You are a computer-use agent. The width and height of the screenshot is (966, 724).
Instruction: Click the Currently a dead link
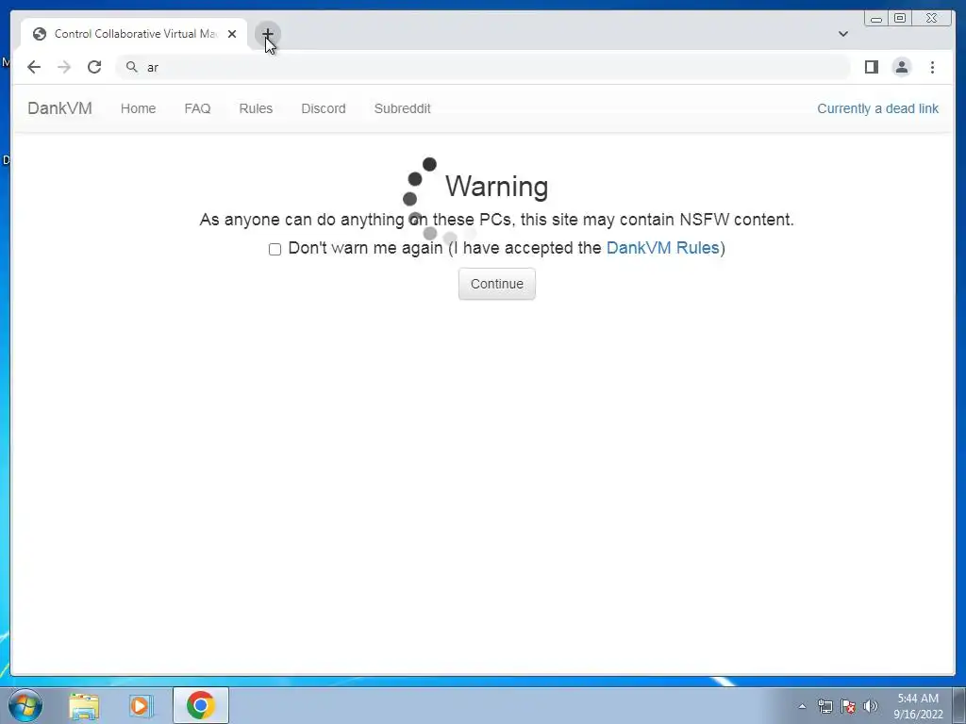[878, 109]
